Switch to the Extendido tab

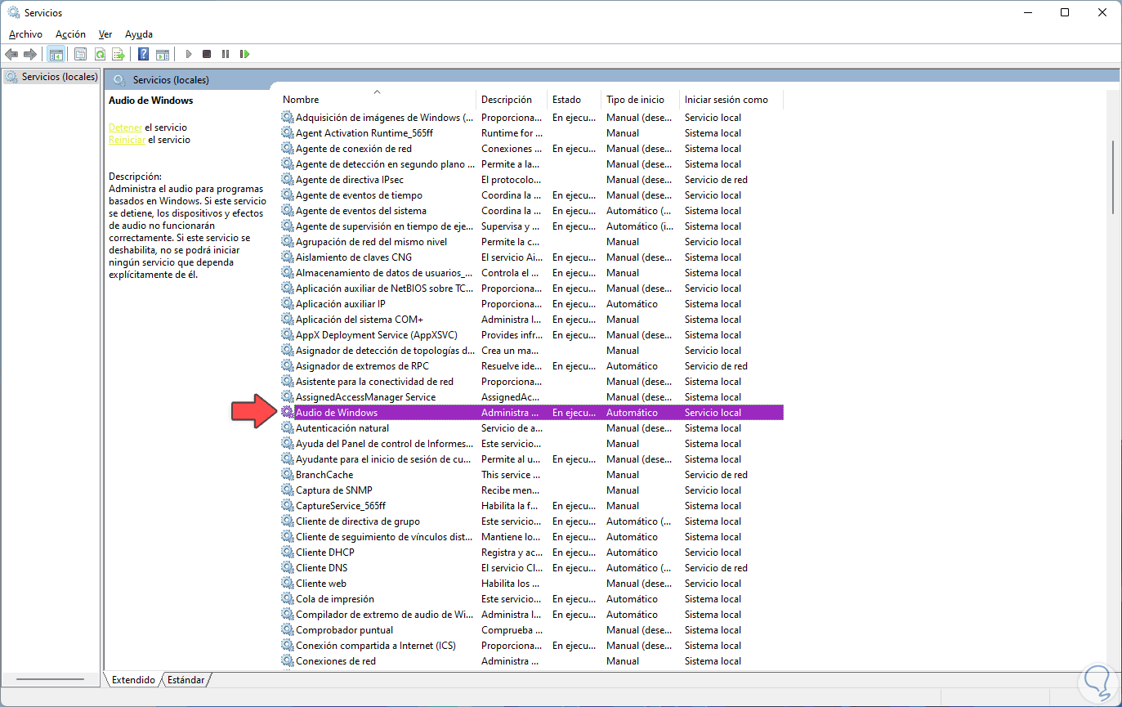pyautogui.click(x=133, y=680)
